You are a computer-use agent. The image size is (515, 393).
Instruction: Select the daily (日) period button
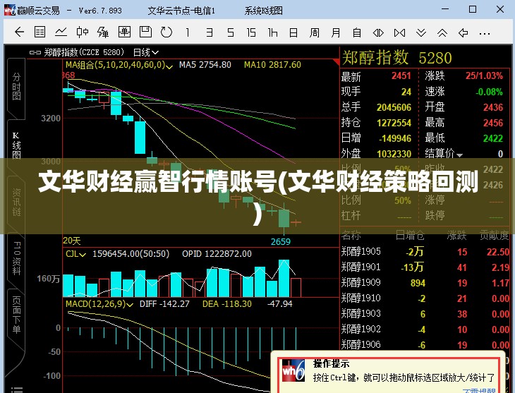293,32
